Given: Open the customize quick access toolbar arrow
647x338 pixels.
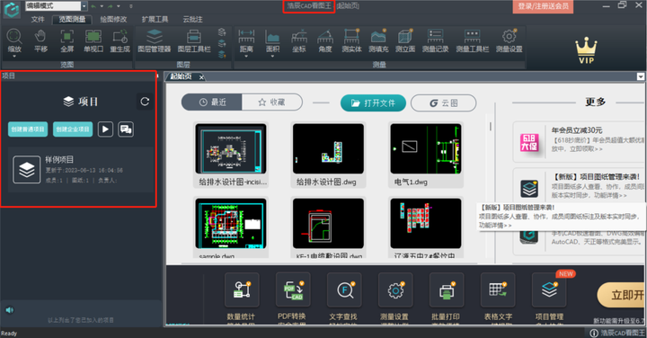Looking at the screenshot, I should (131, 6).
